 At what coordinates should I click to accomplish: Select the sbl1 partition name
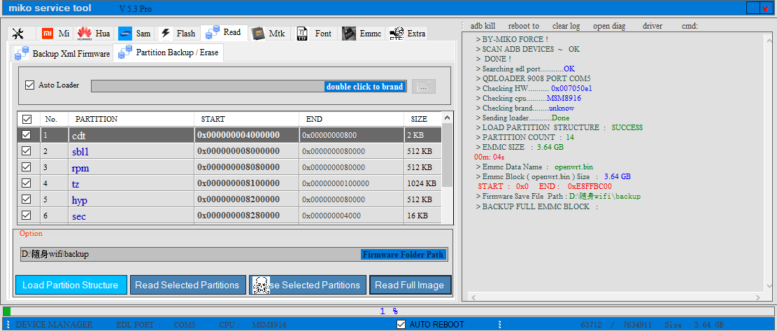(x=80, y=152)
